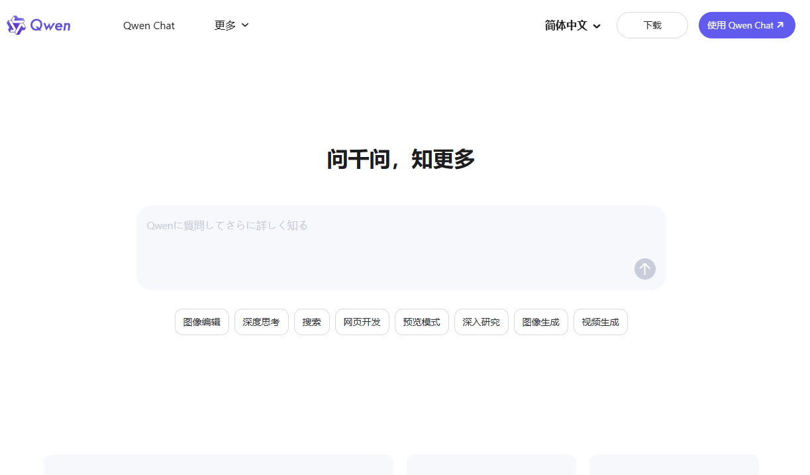Image resolution: width=810 pixels, height=475 pixels.
Task: Click the 下载 button
Action: click(652, 25)
